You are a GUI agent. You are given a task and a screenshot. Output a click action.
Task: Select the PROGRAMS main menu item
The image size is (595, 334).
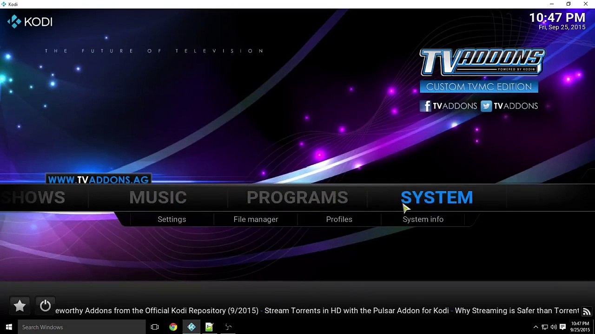point(297,198)
